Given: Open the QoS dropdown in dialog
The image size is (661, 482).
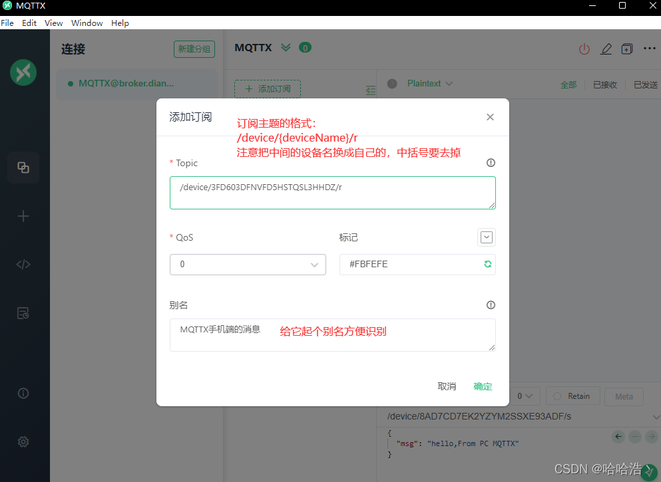Looking at the screenshot, I should 248,265.
